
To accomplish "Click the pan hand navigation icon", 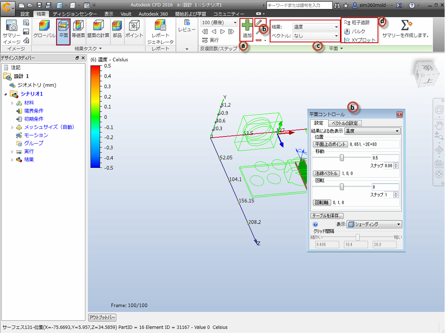I will tap(439, 124).
